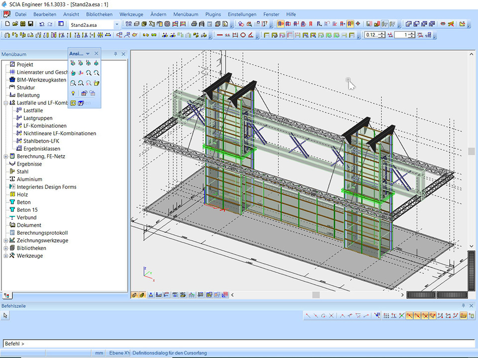Open the Stand2a.esa project dropdown
This screenshot has width=478, height=358.
(x=117, y=24)
